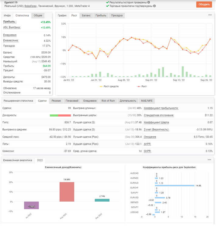Click the Sep 2022 2.74% bar
Viewport: 216px width, 228px height.
coord(102,200)
